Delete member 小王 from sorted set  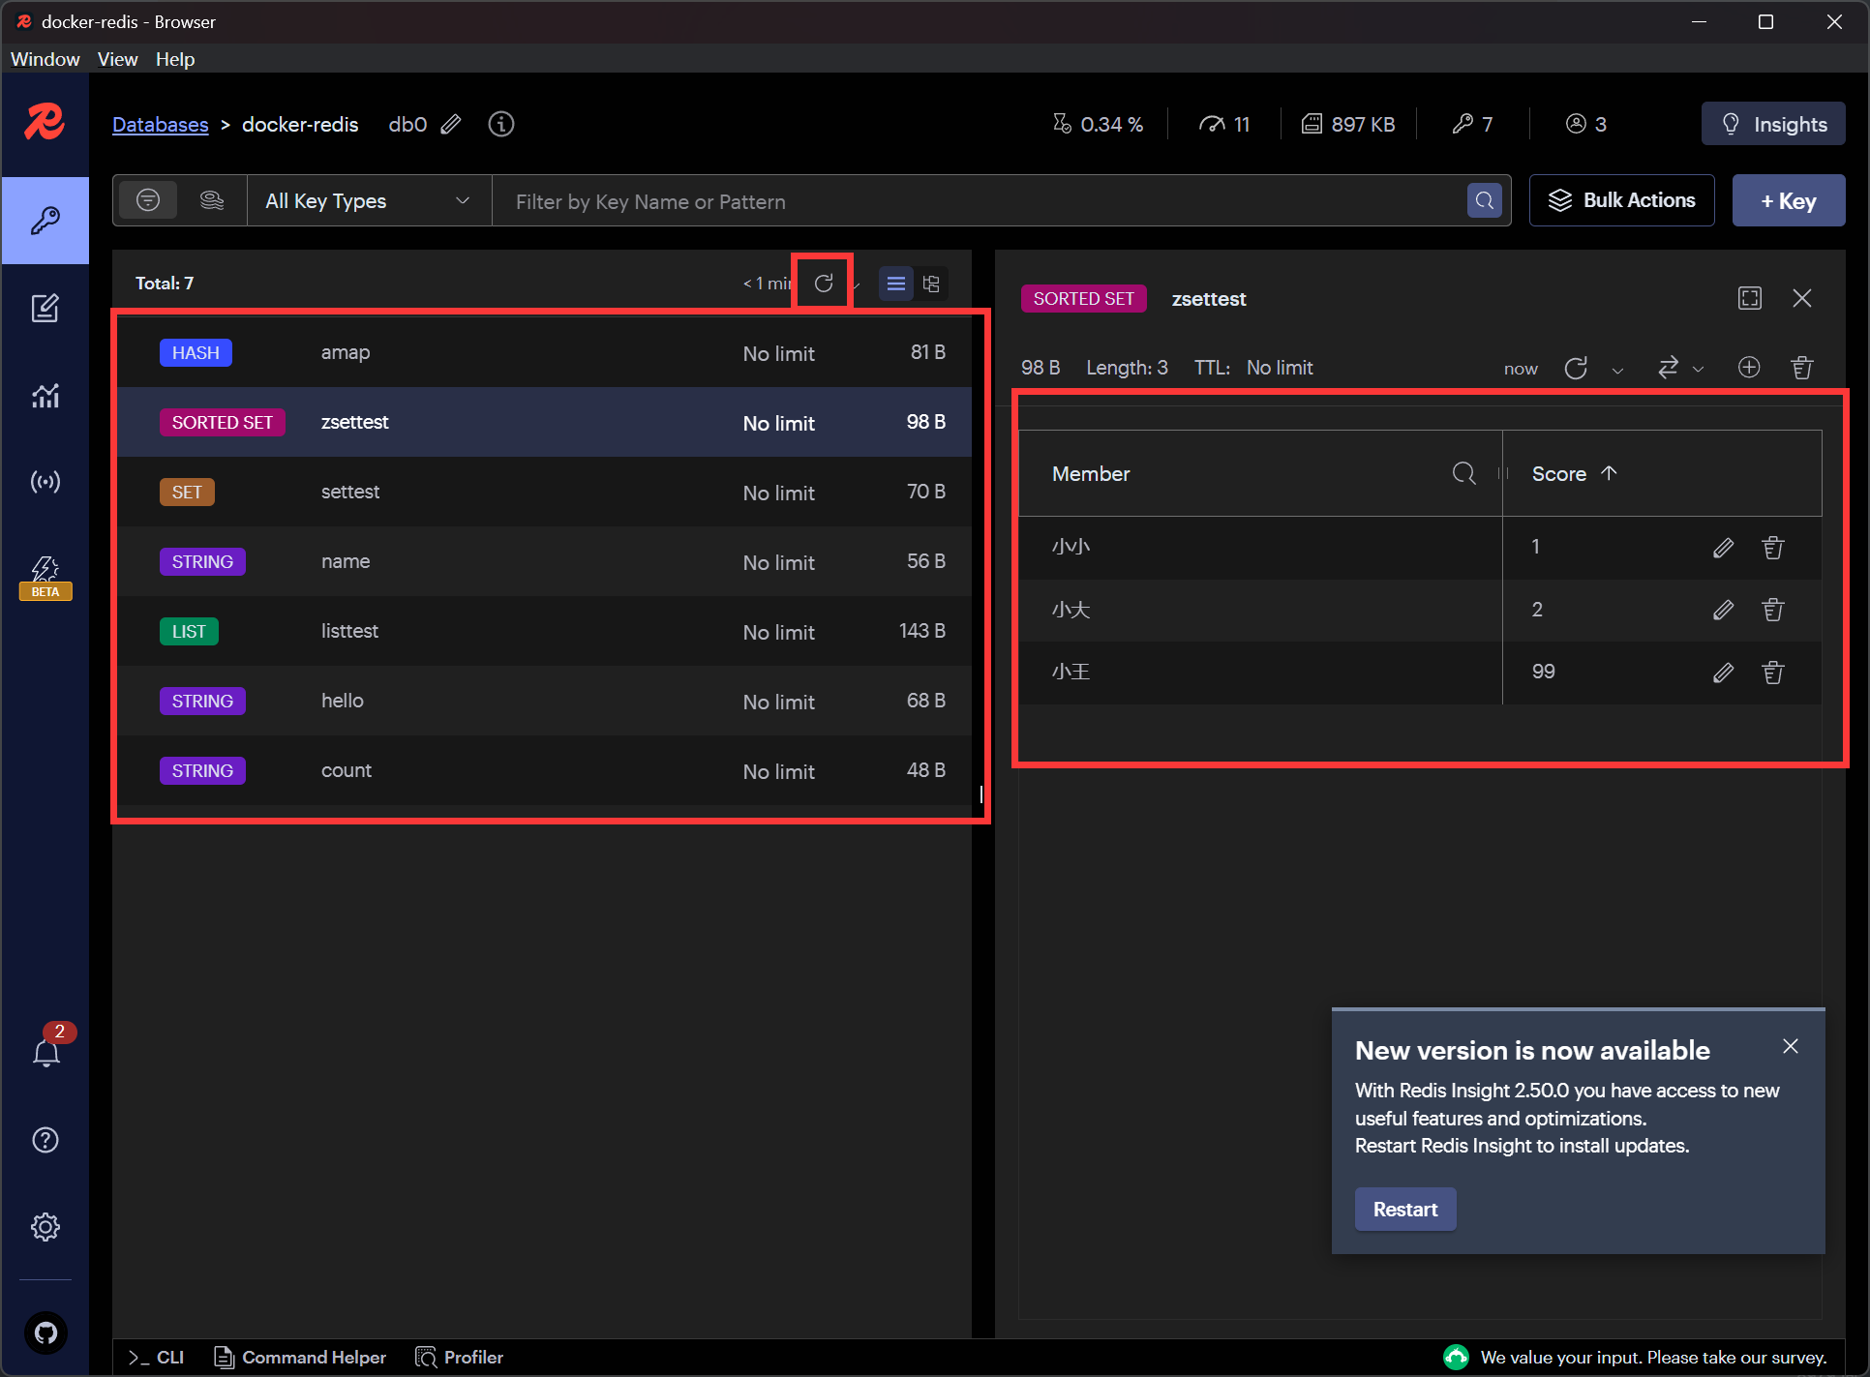pyautogui.click(x=1773, y=673)
